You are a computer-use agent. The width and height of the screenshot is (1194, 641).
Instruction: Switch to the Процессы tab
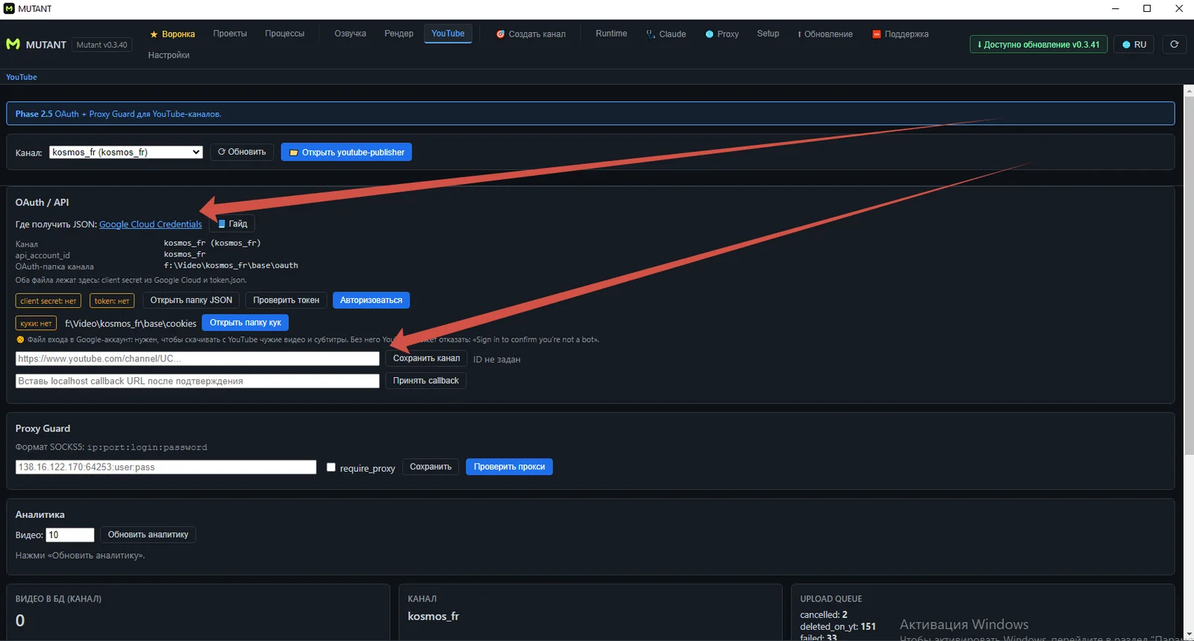click(x=284, y=34)
